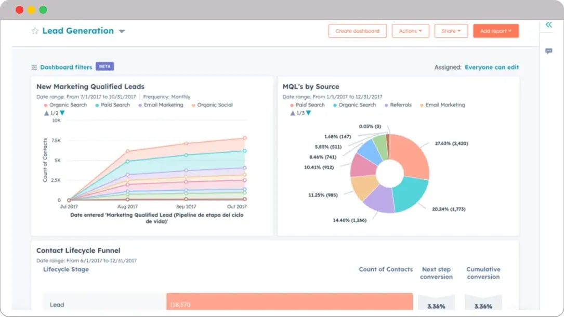Viewport: 564px width, 317px height.
Task: Click the BETA badge next to Dashboard filters
Action: [104, 67]
